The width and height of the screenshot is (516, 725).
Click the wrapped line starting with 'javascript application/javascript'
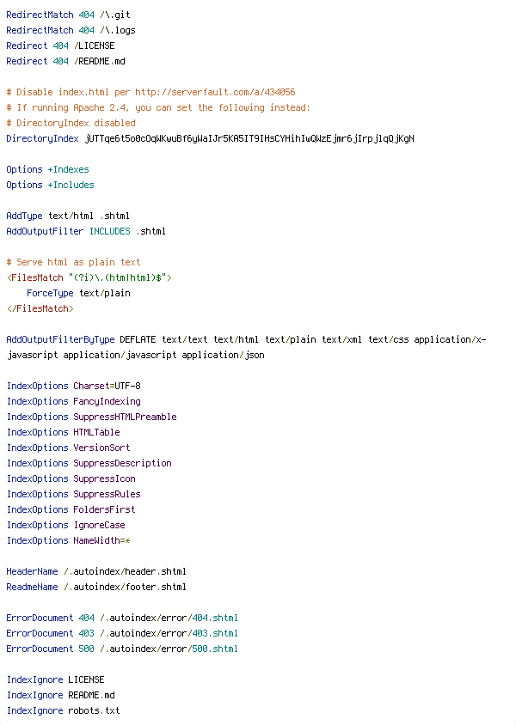[135, 355]
